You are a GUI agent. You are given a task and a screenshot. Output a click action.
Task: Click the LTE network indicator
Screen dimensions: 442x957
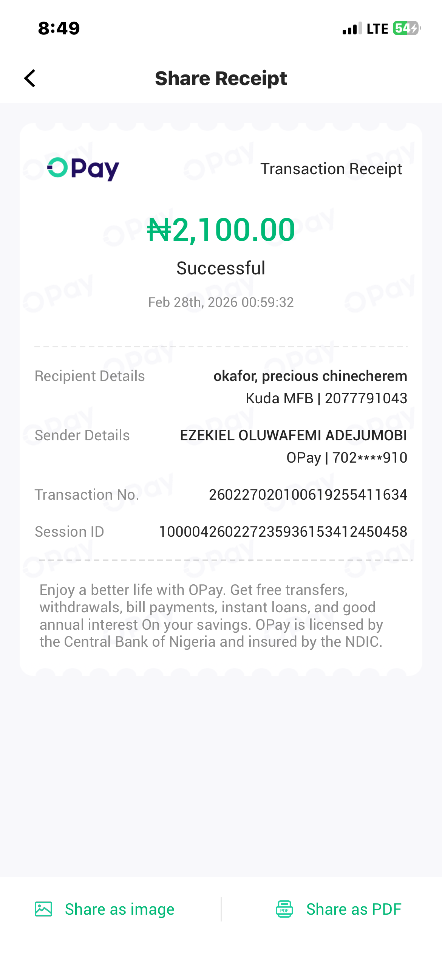pyautogui.click(x=377, y=29)
